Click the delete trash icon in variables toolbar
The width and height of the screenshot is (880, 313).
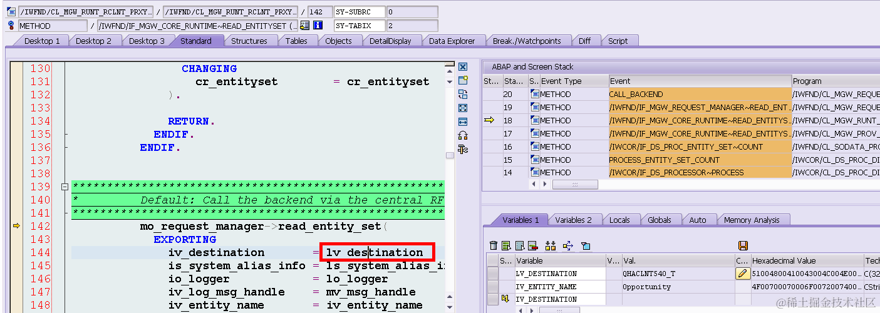click(494, 246)
